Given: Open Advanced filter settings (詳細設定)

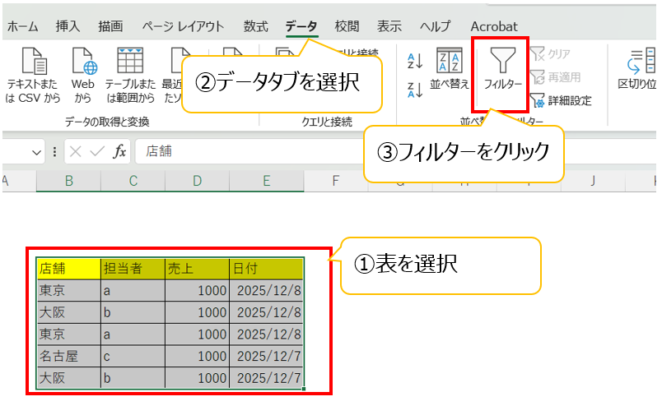Looking at the screenshot, I should (x=561, y=101).
